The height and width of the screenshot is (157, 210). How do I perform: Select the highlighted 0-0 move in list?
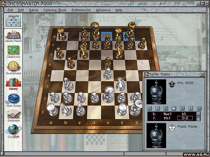tap(185, 118)
